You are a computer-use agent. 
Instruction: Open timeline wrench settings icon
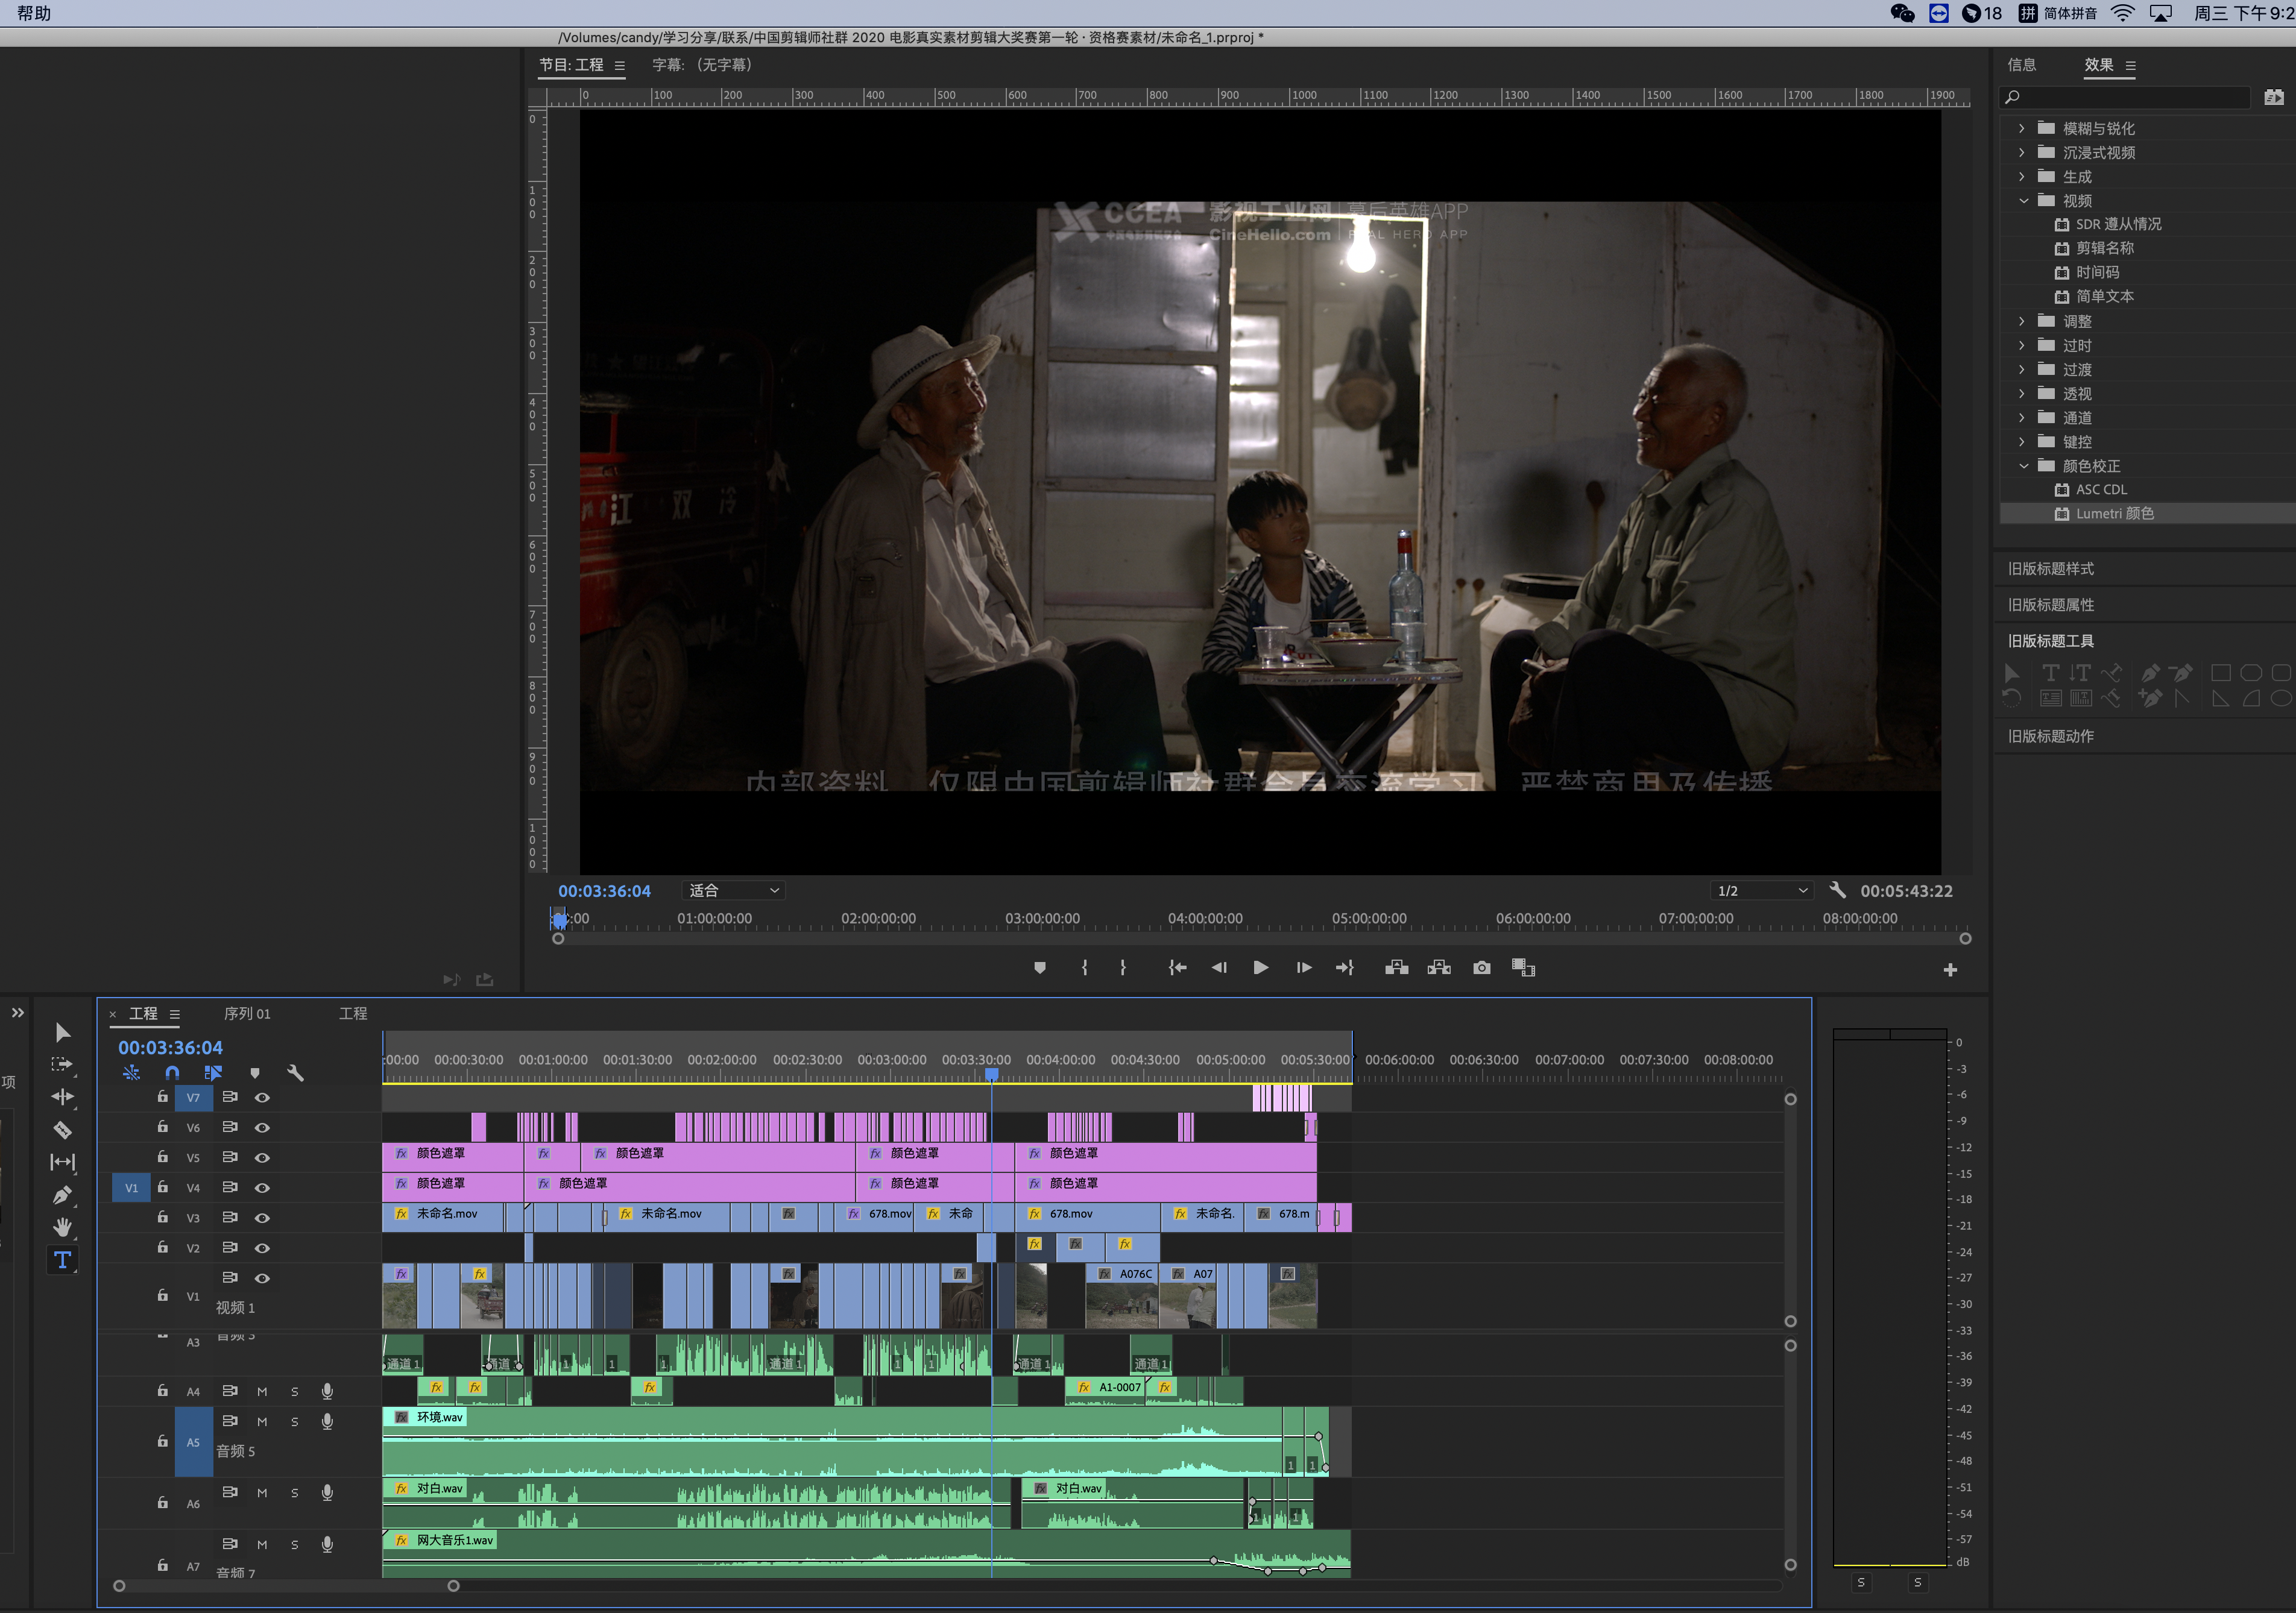(x=295, y=1073)
